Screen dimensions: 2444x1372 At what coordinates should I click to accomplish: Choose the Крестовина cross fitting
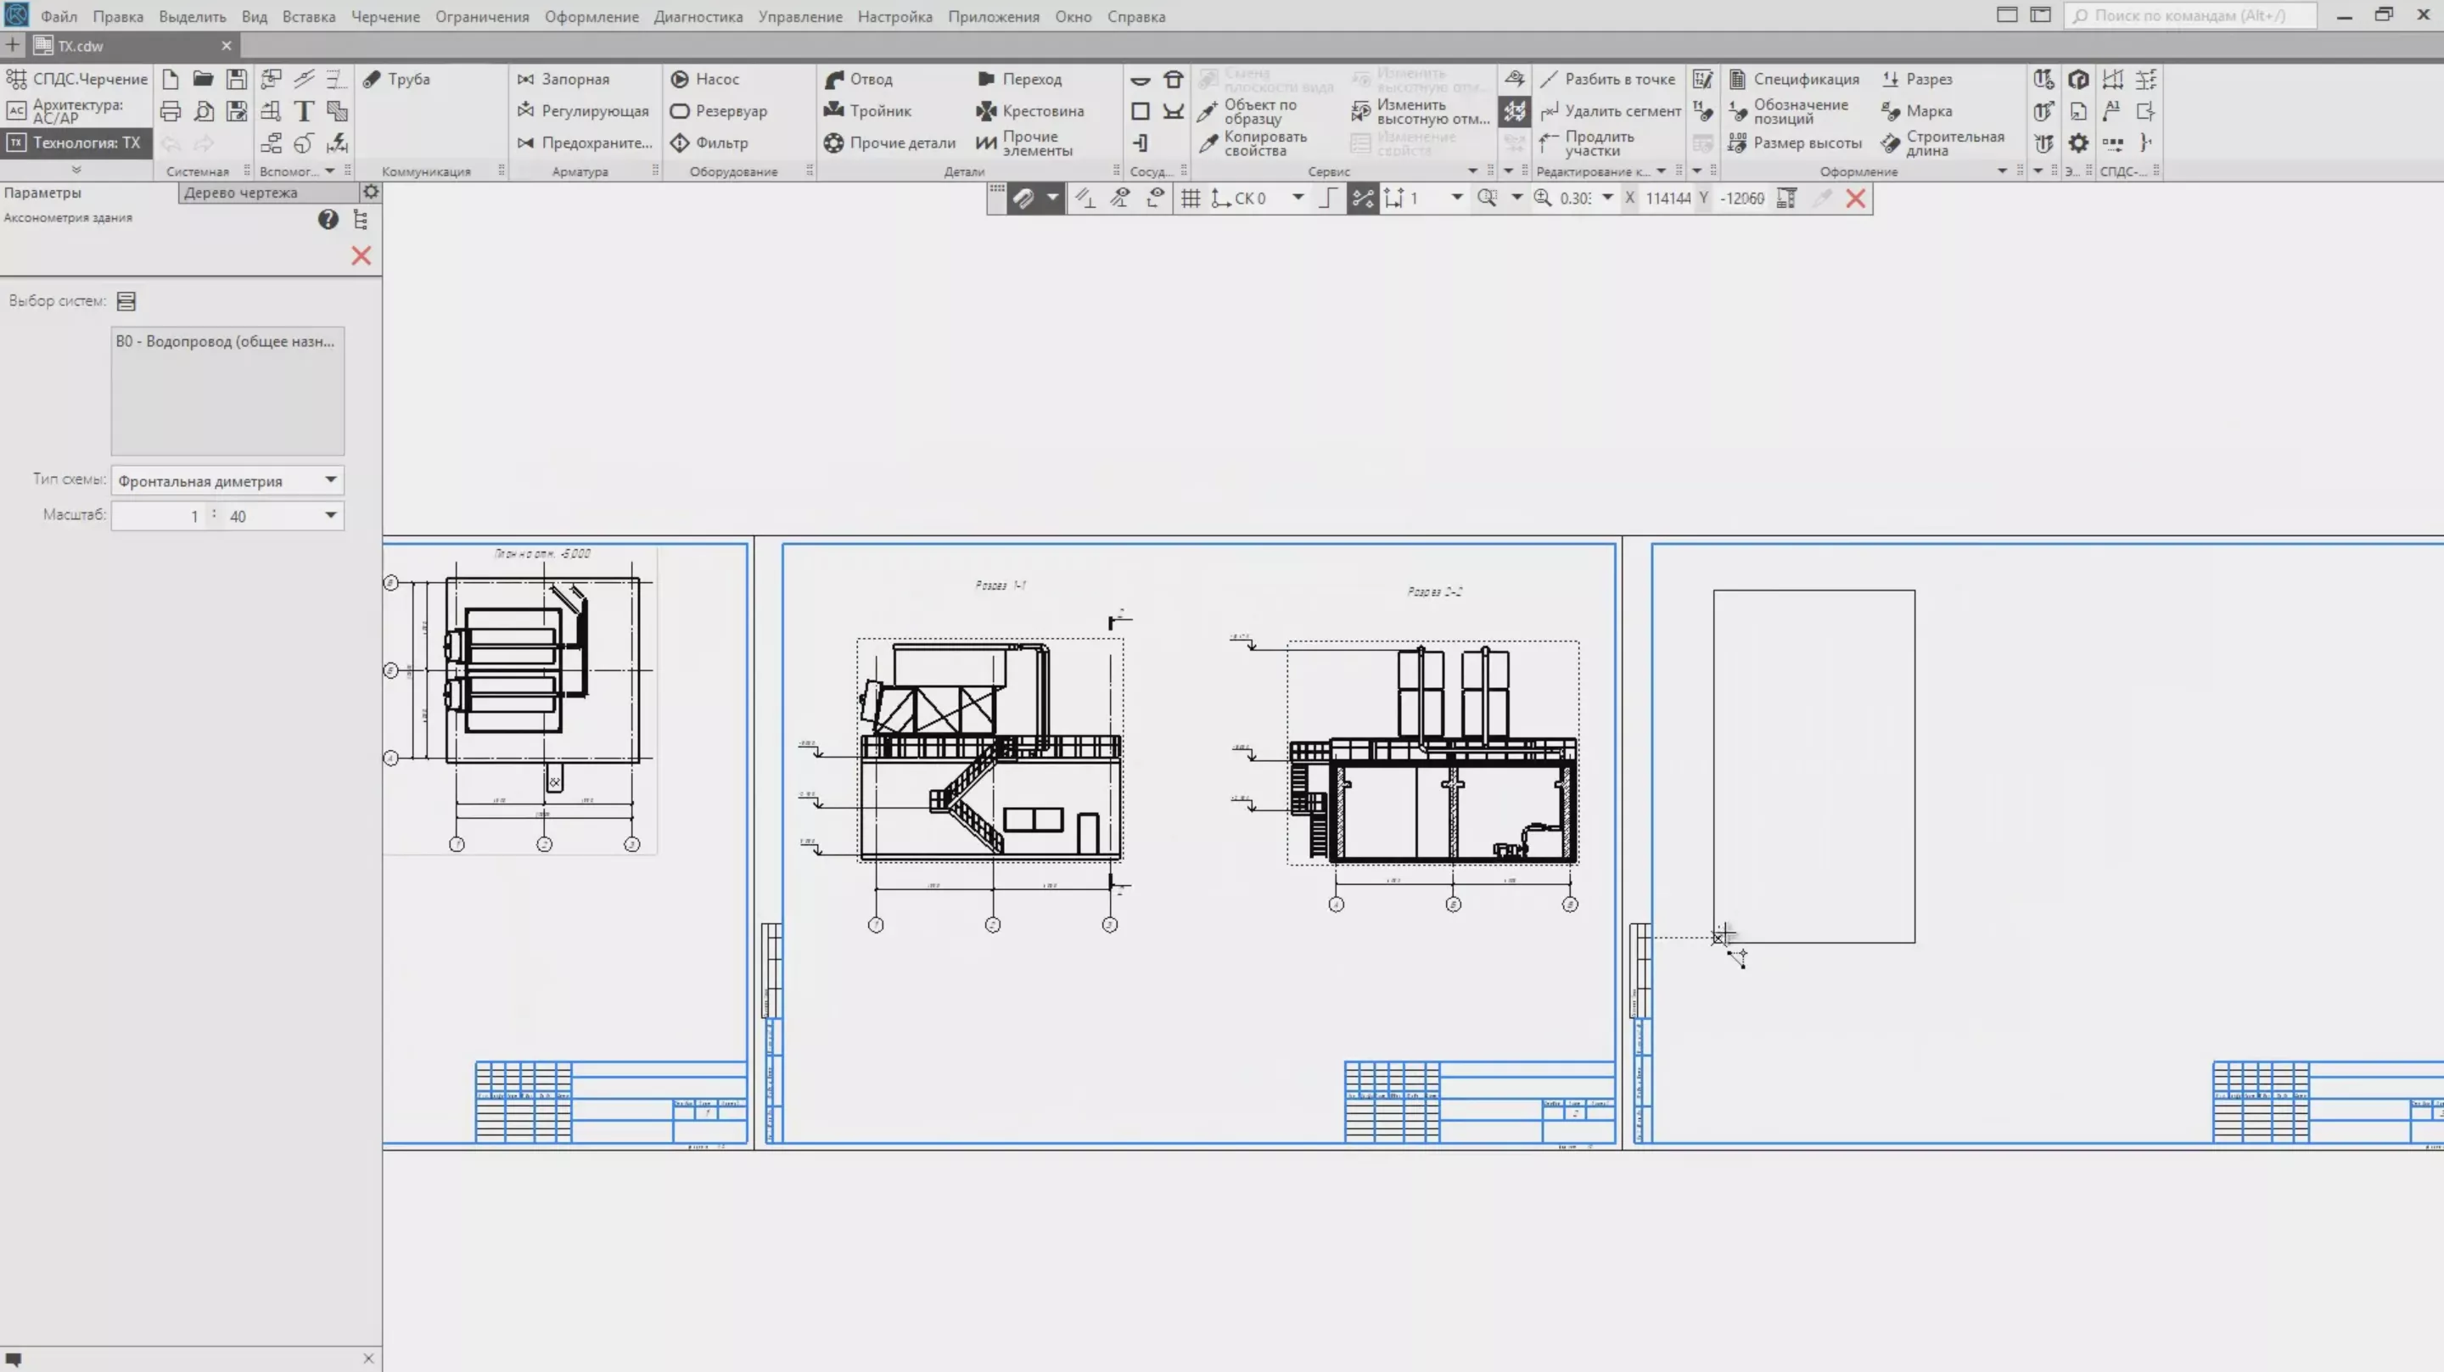coord(1030,111)
